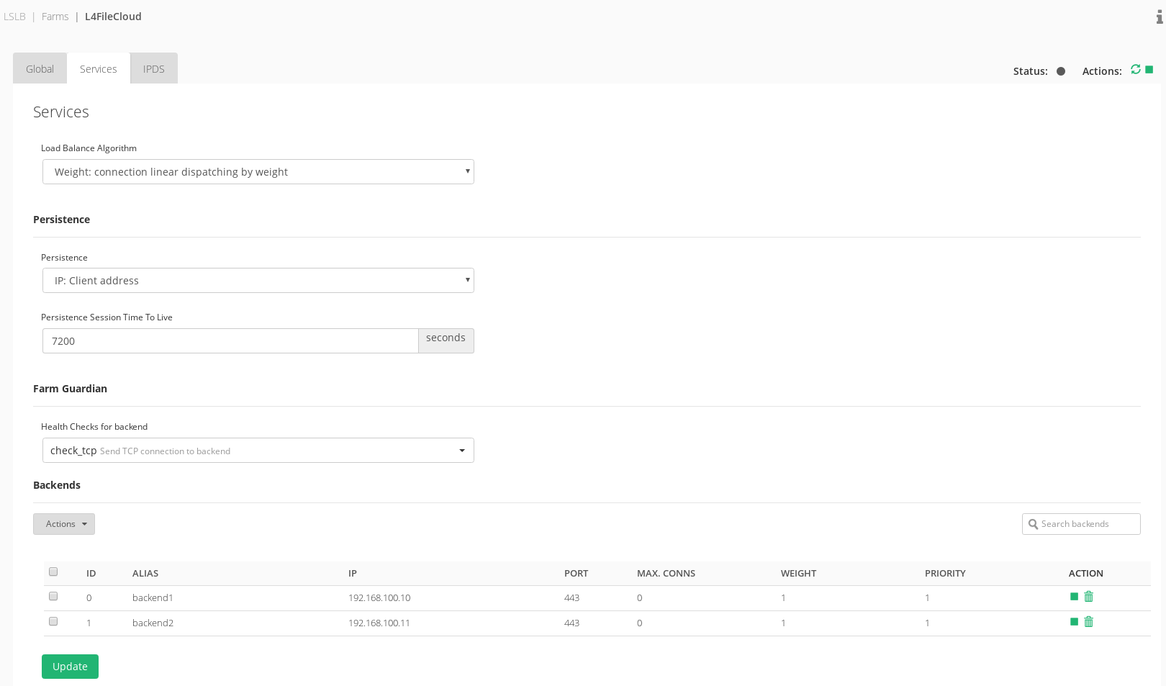Delete backend2 with trash icon

[1089, 621]
